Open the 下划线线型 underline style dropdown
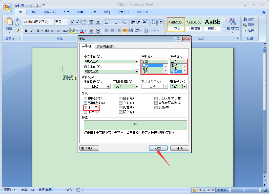 [137, 86]
